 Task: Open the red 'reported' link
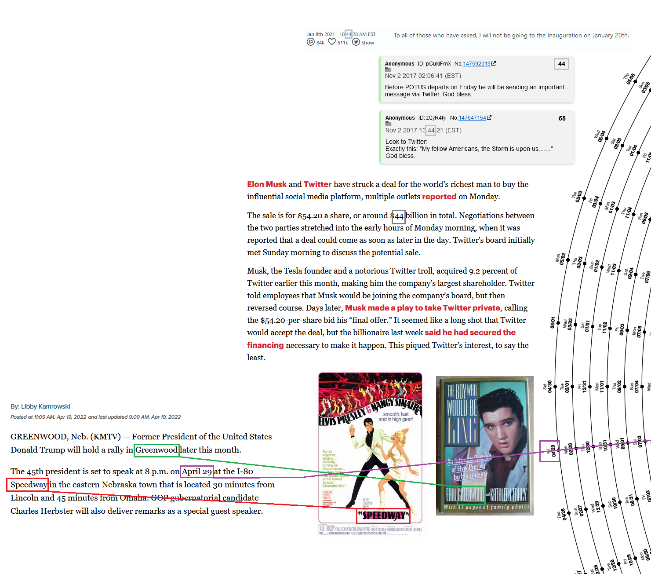[439, 197]
